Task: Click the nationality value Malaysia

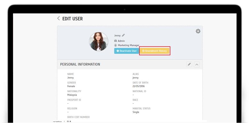Action: click(72, 95)
